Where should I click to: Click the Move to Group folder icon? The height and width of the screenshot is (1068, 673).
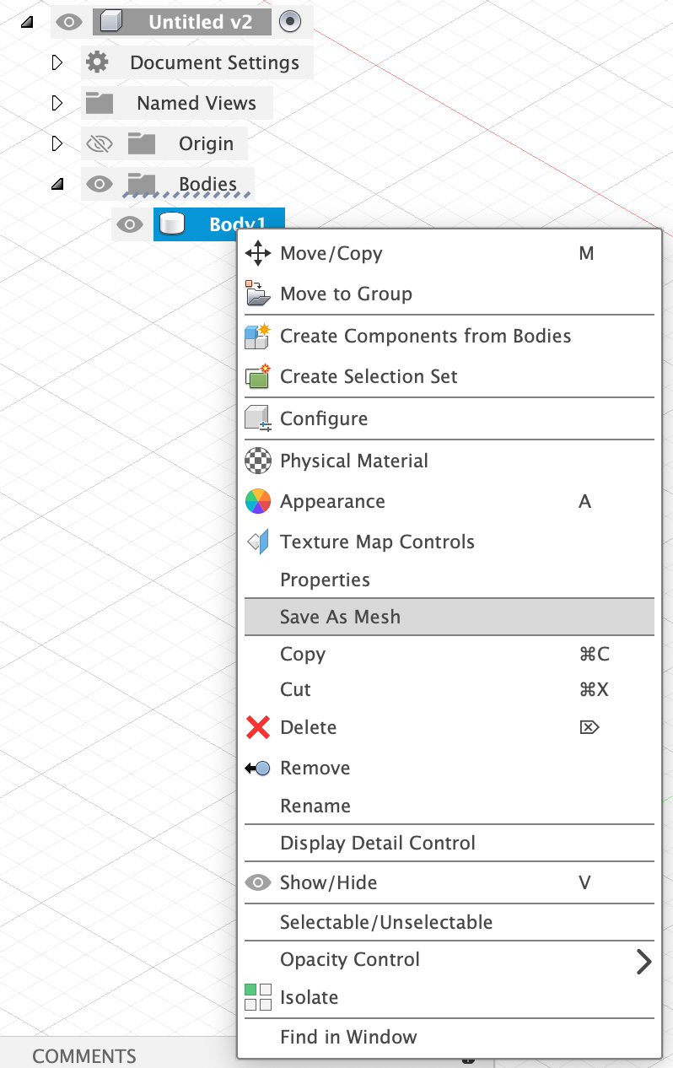[258, 294]
